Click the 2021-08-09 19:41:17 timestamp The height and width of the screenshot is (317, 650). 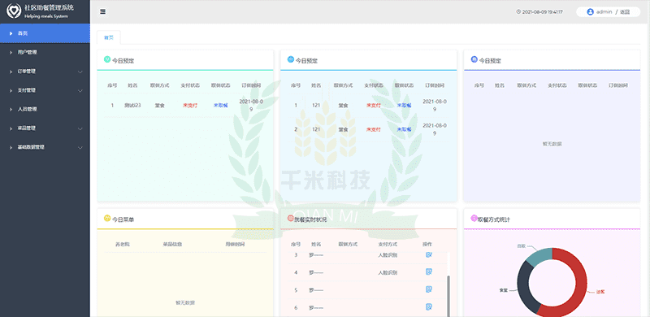pyautogui.click(x=542, y=12)
